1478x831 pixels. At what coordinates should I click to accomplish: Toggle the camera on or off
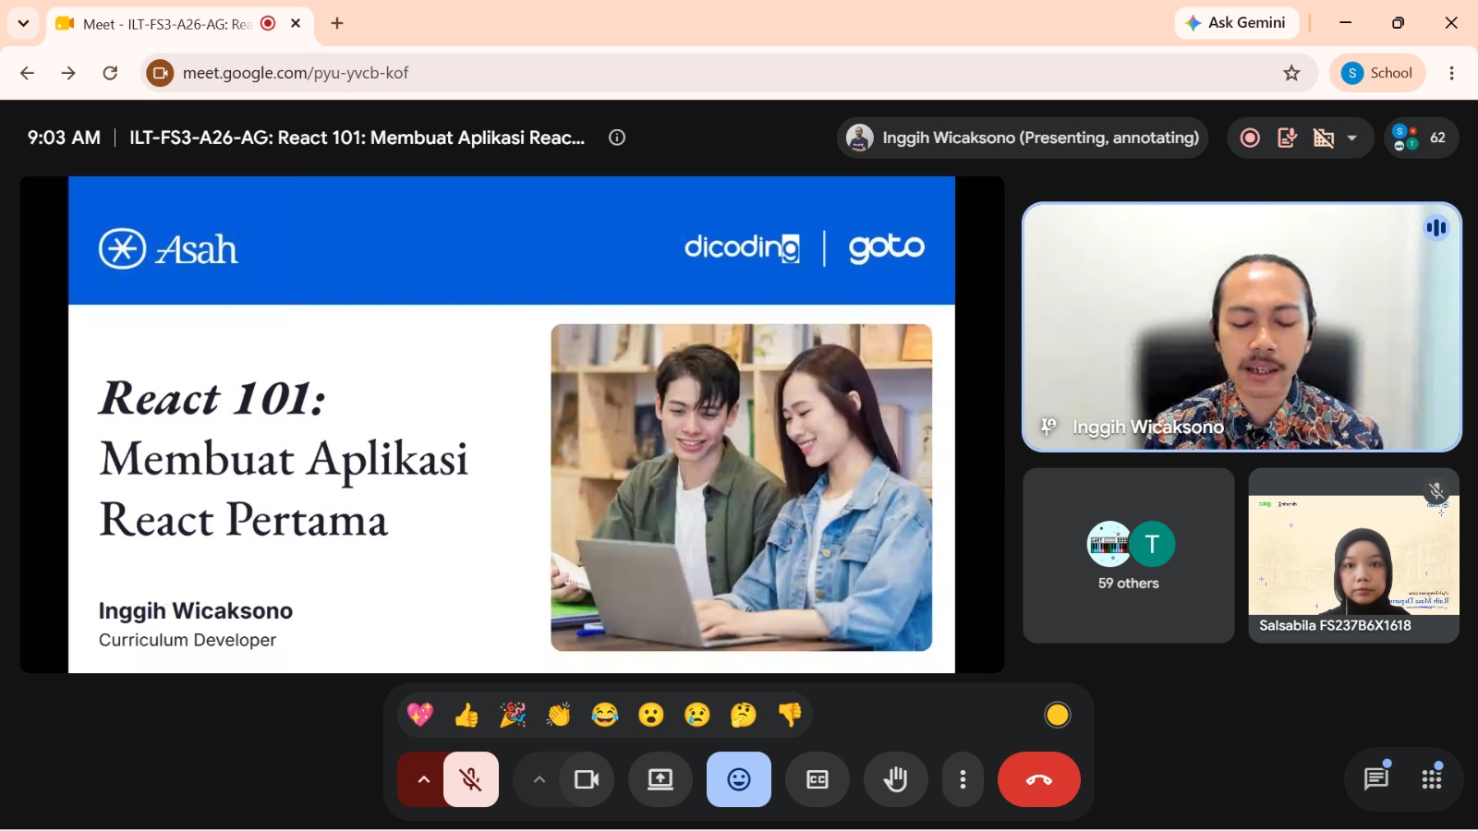[x=587, y=779]
